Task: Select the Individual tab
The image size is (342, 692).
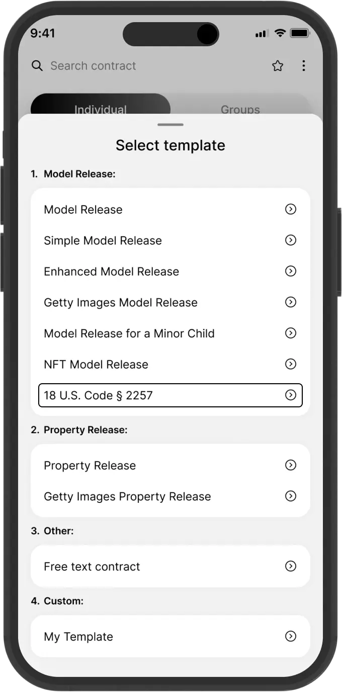Action: click(x=101, y=109)
